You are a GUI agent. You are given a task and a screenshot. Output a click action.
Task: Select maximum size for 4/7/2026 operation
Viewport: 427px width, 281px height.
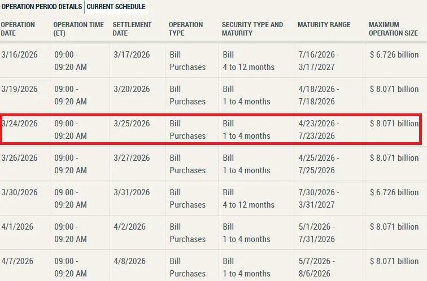click(394, 261)
